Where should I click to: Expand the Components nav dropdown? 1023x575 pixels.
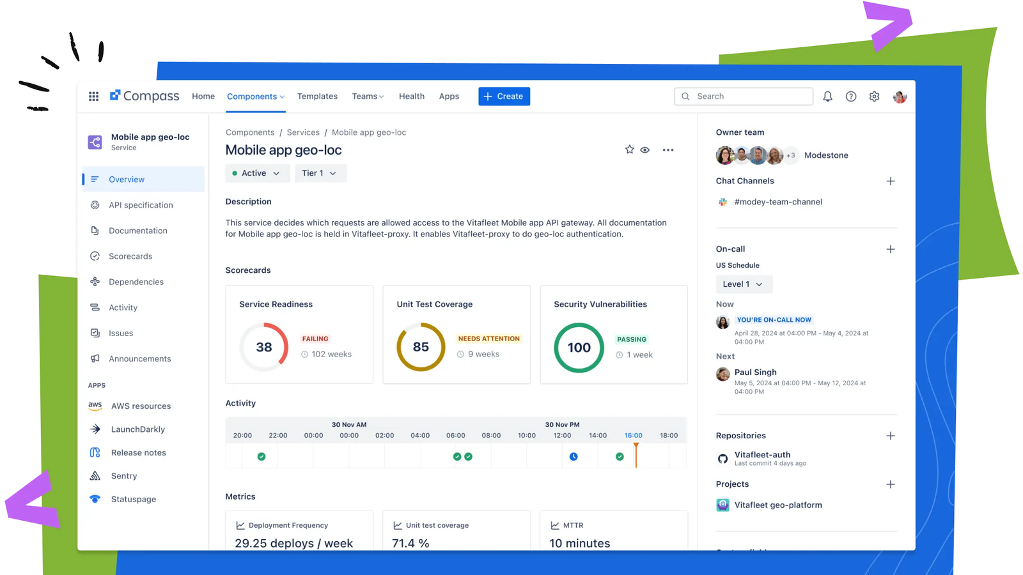click(x=256, y=96)
